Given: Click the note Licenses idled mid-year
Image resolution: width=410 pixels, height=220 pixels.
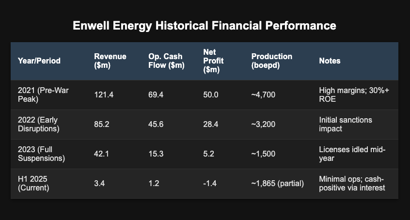Looking at the screenshot, I should 352,154.
